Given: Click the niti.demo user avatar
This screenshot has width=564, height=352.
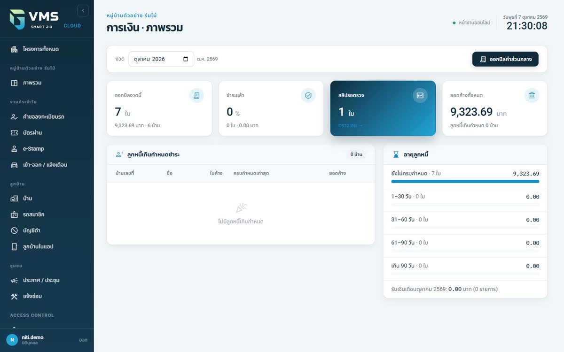Looking at the screenshot, I should [12, 340].
